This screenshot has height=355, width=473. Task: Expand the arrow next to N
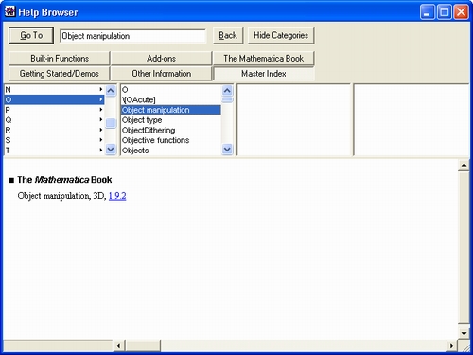click(101, 89)
